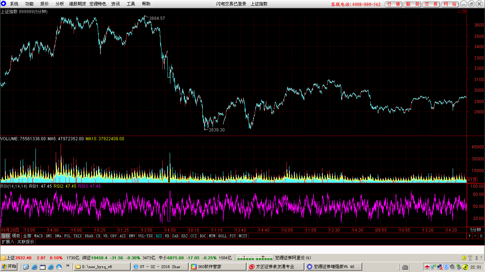Switch indicator to SAR
Viewport: 485px width, 272px height.
[175, 236]
